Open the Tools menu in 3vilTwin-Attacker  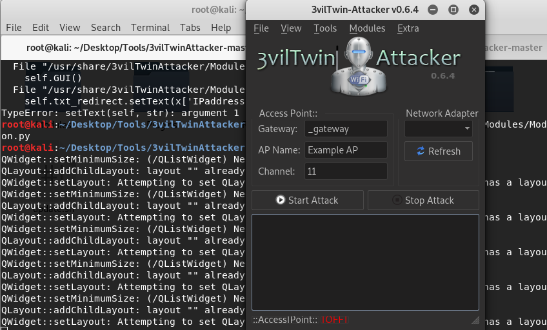click(x=325, y=28)
